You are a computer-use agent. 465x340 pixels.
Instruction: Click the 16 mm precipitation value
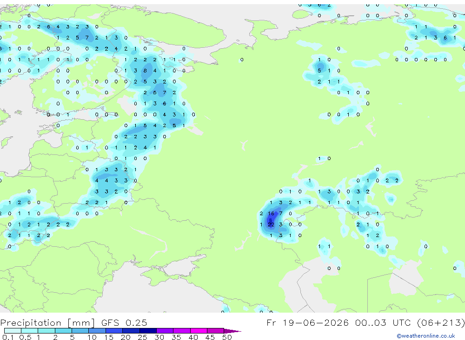[x=271, y=214]
